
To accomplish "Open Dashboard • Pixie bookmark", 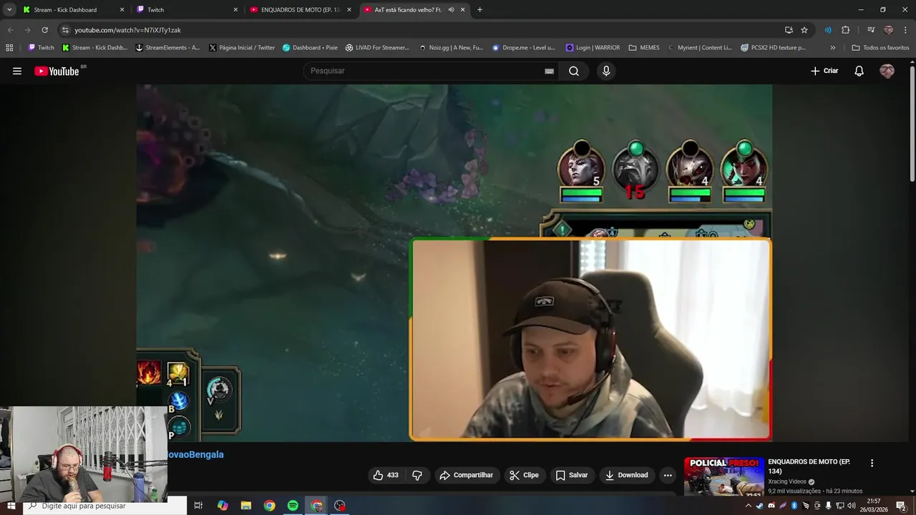I will point(310,48).
